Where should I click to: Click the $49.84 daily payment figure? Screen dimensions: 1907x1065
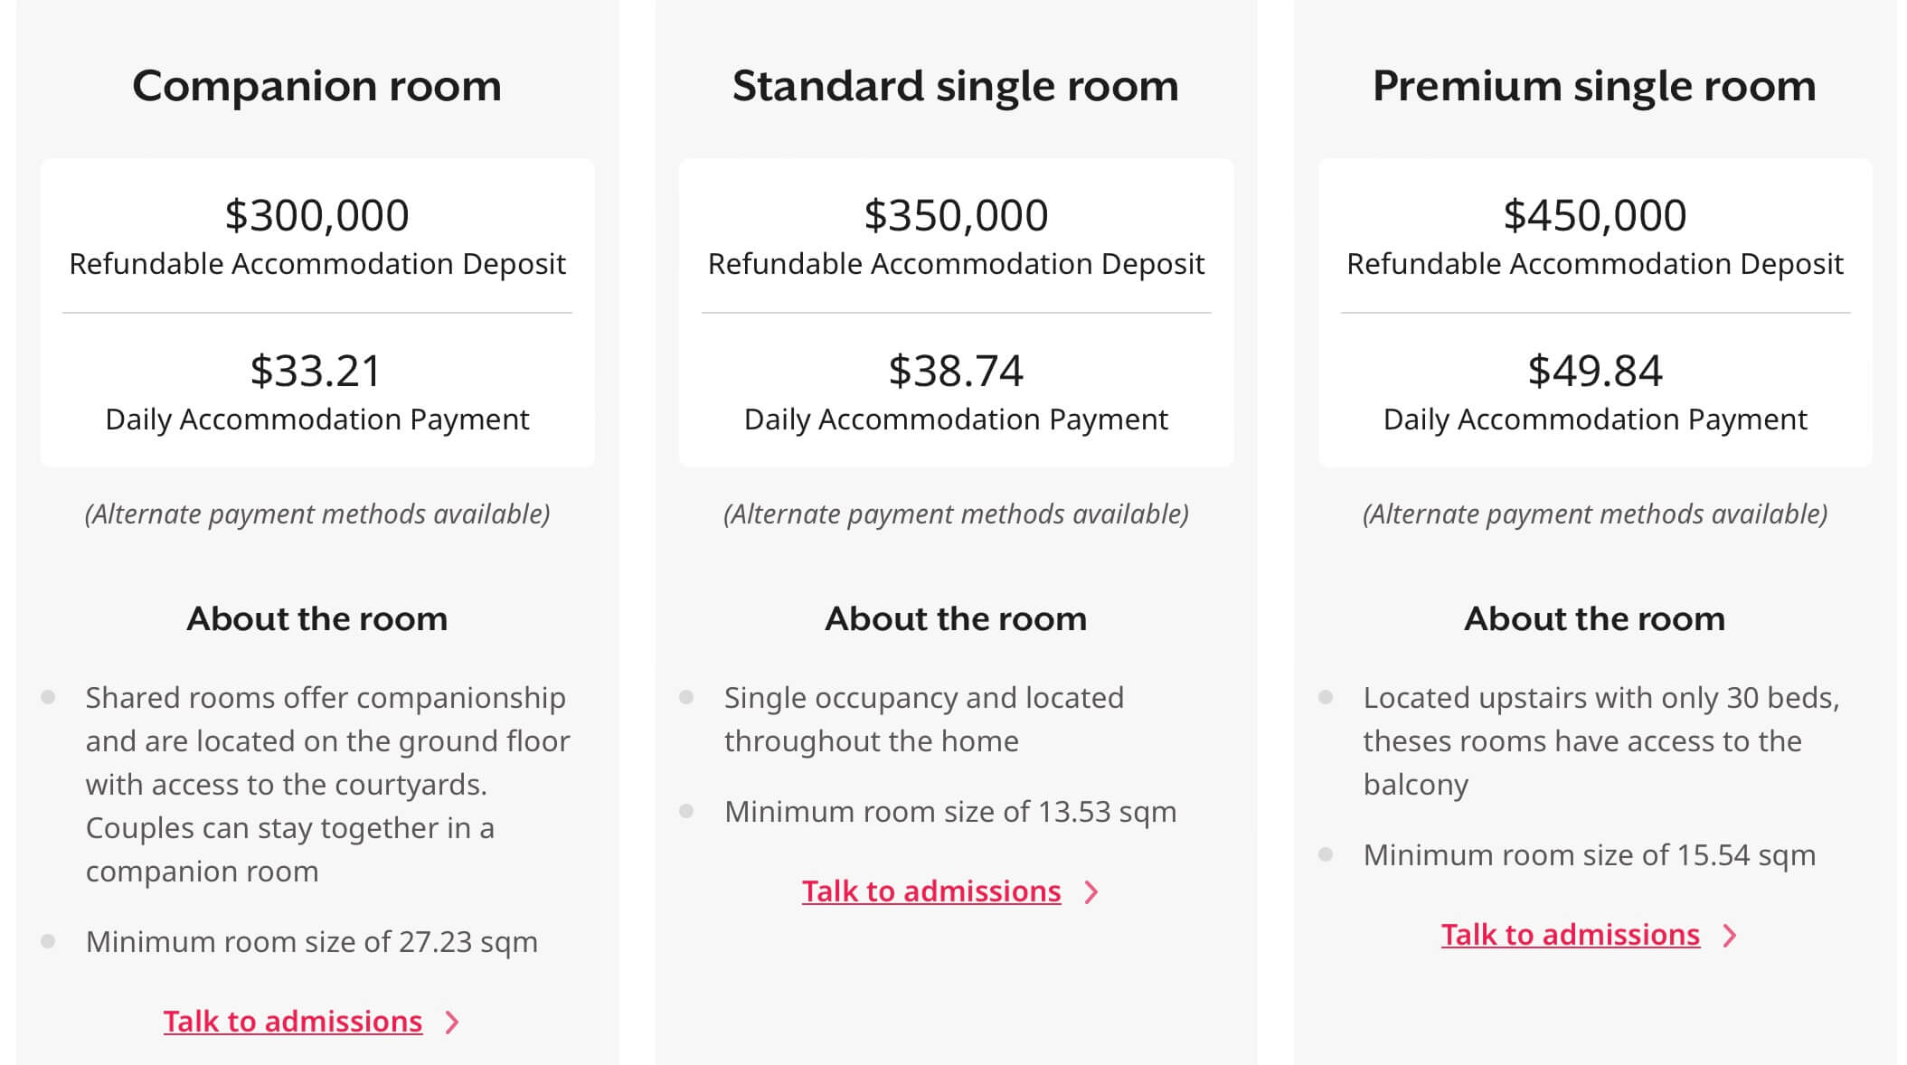pos(1595,371)
